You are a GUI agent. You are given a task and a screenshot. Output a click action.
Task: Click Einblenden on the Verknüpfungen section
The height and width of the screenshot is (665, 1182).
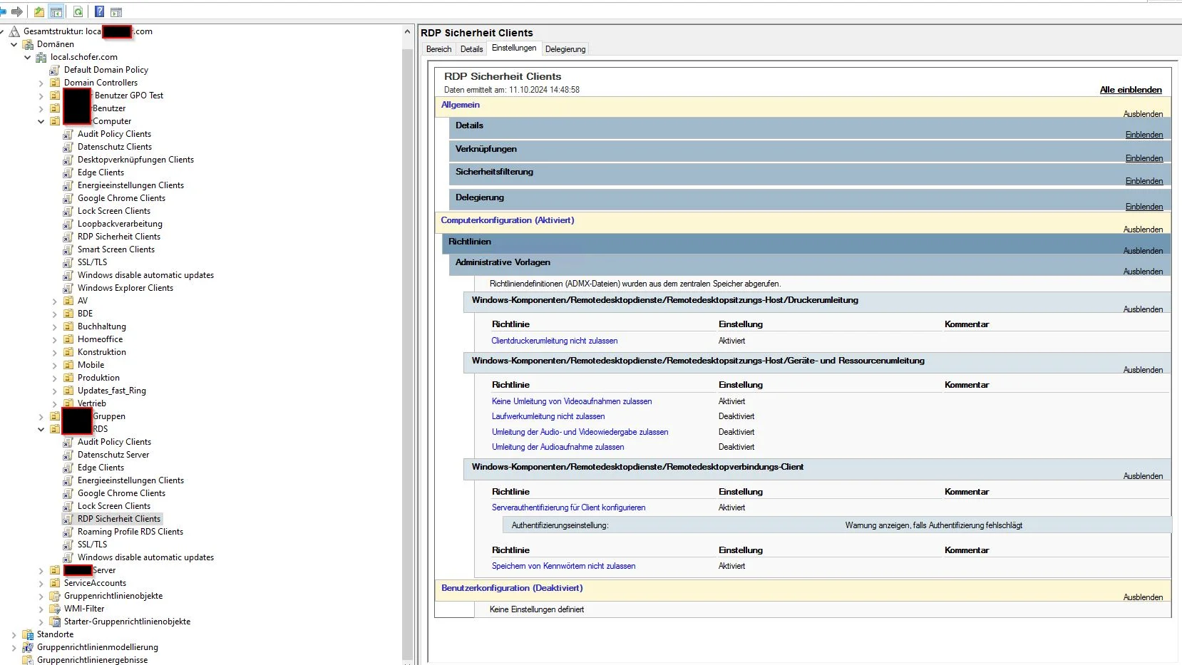pyautogui.click(x=1144, y=158)
